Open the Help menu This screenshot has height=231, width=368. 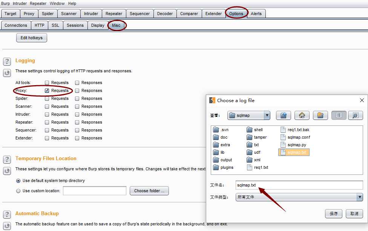click(x=72, y=3)
